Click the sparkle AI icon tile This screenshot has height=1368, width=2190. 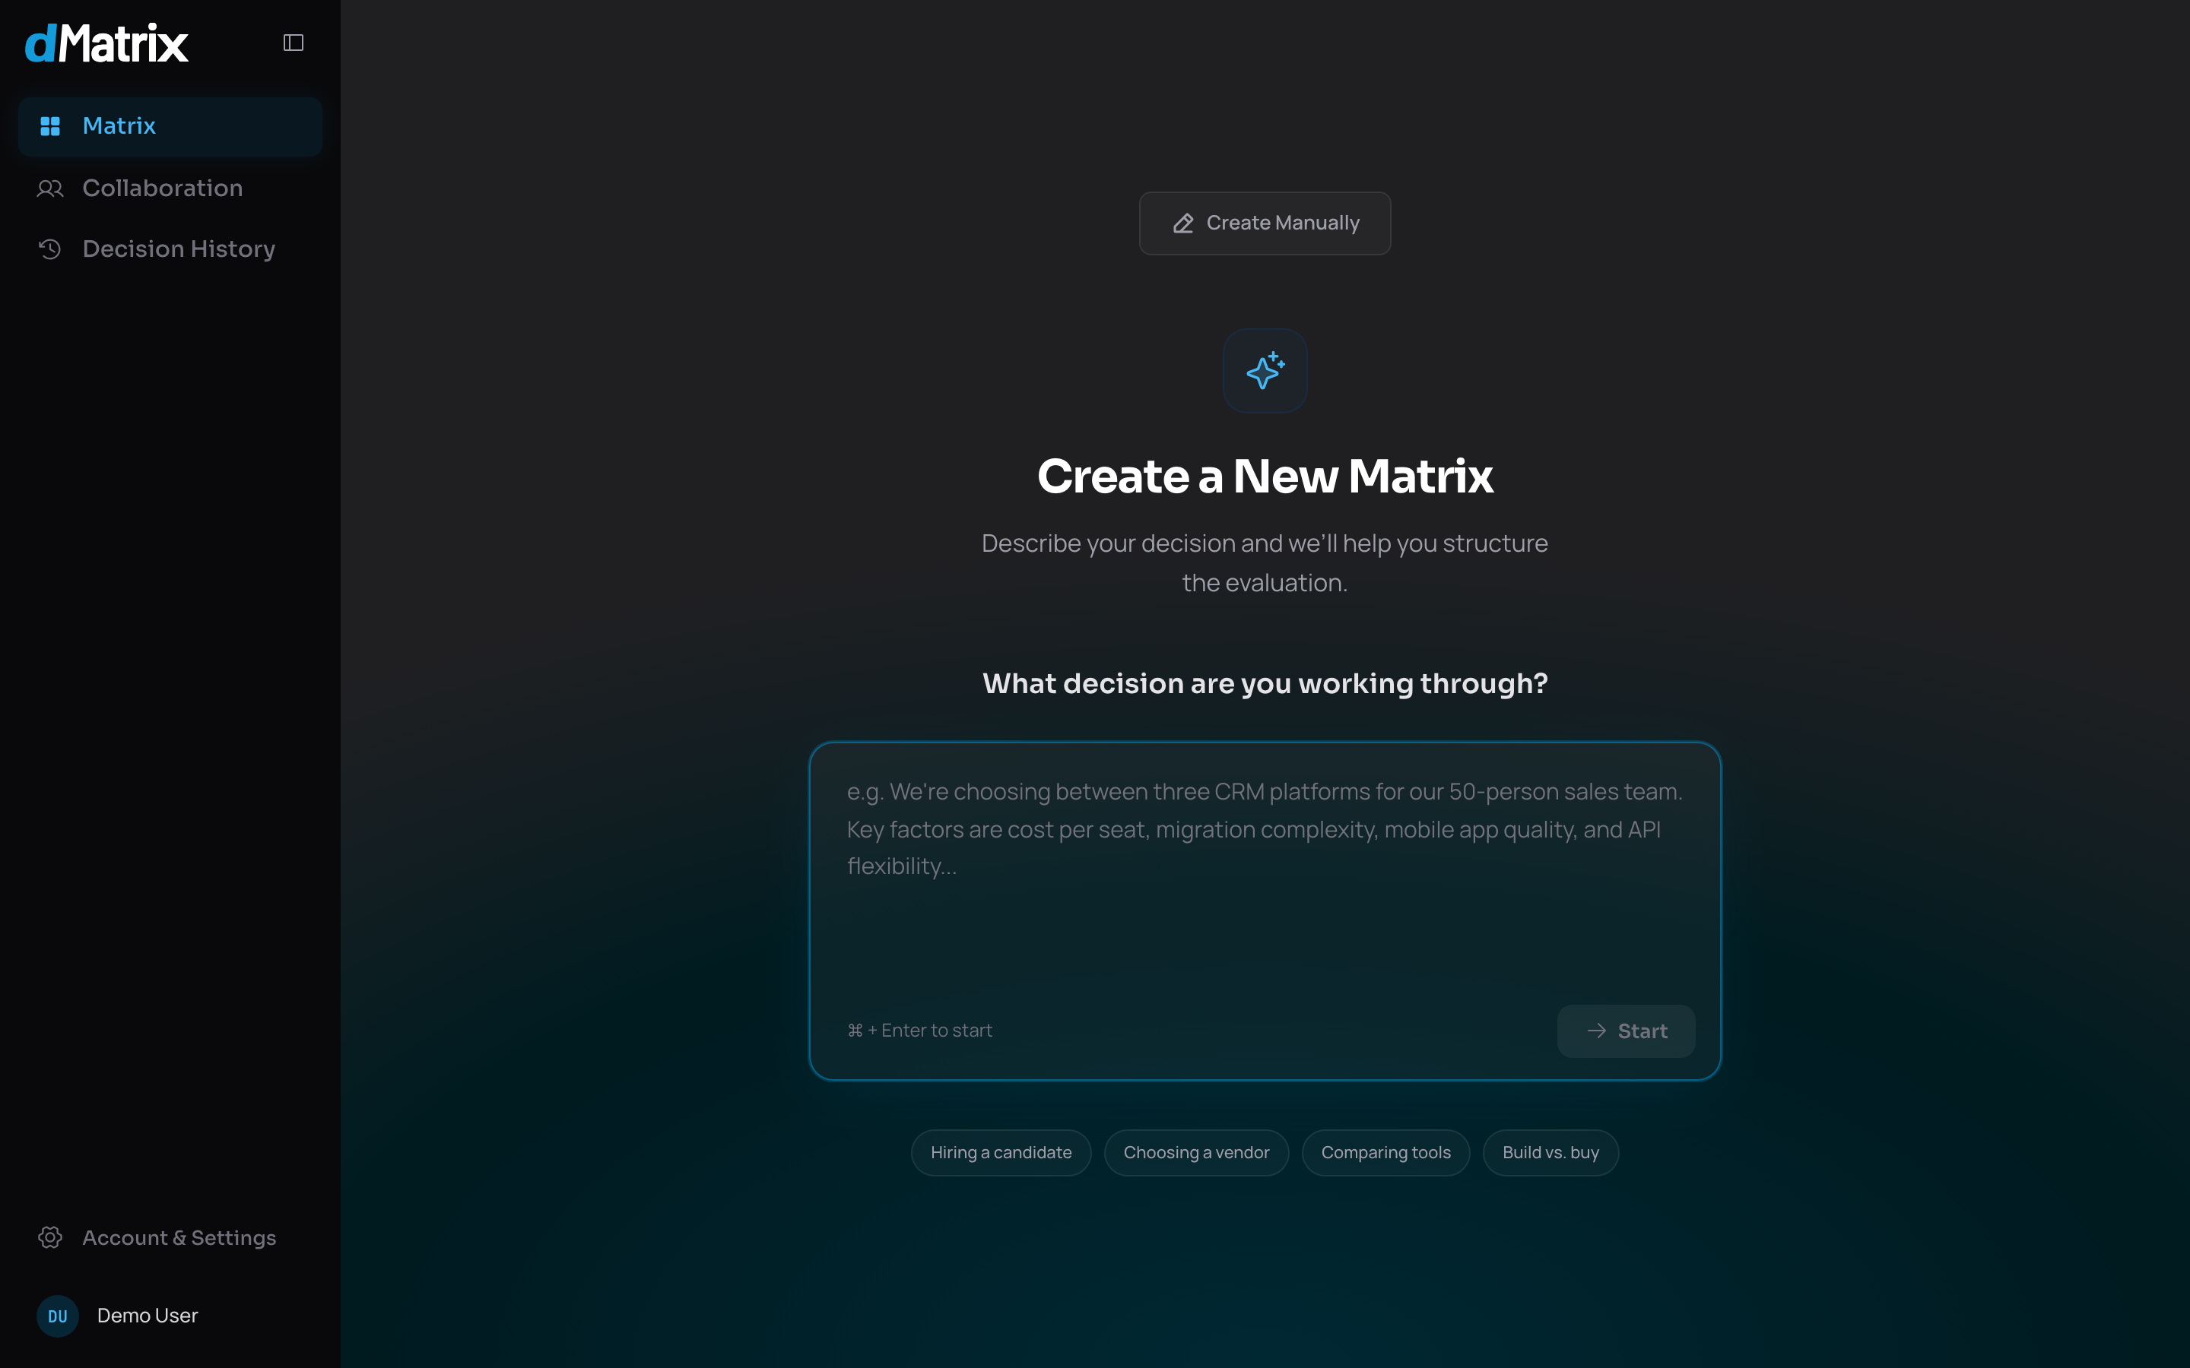[1265, 371]
